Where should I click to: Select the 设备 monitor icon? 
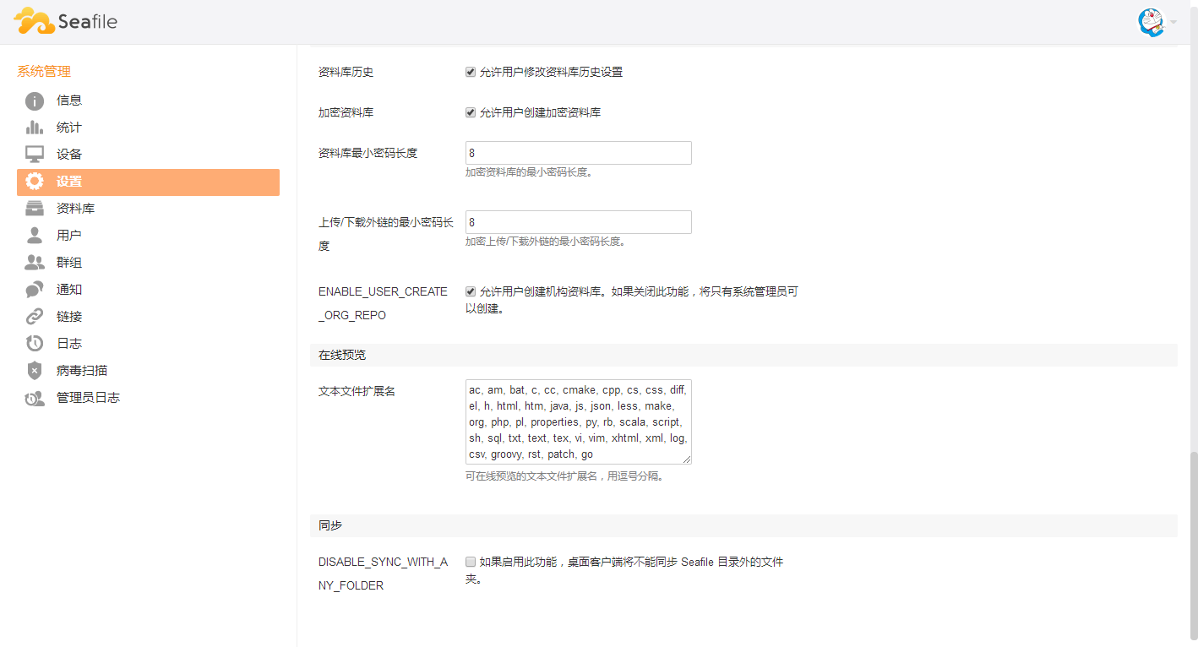tap(35, 155)
